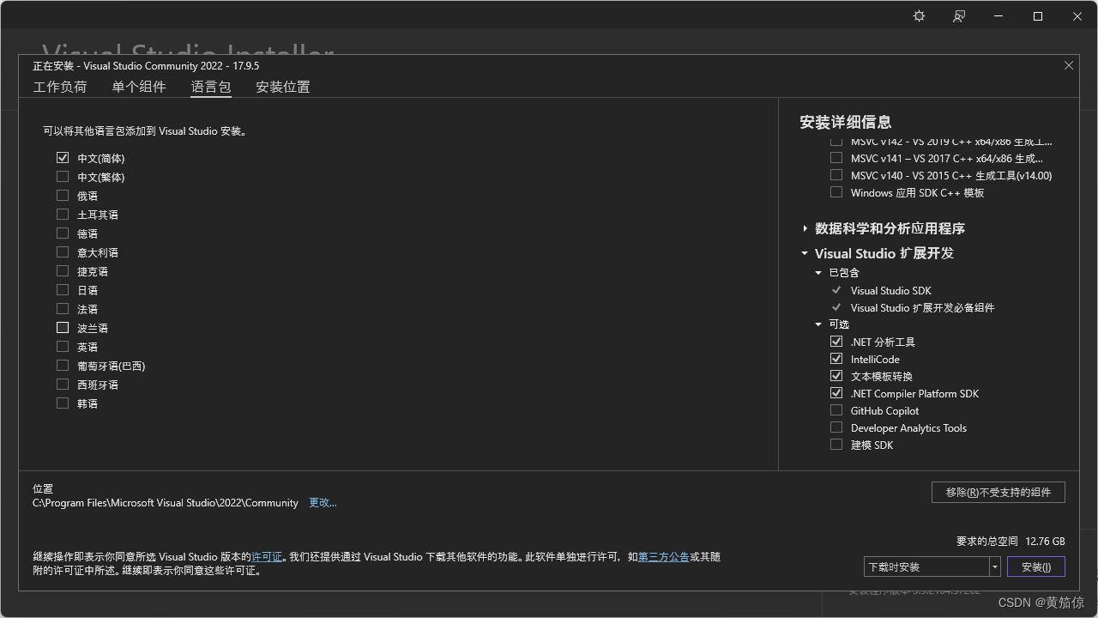Screen dimensions: 1098x618
Task: Collapse the 可选 group
Action: tap(818, 324)
